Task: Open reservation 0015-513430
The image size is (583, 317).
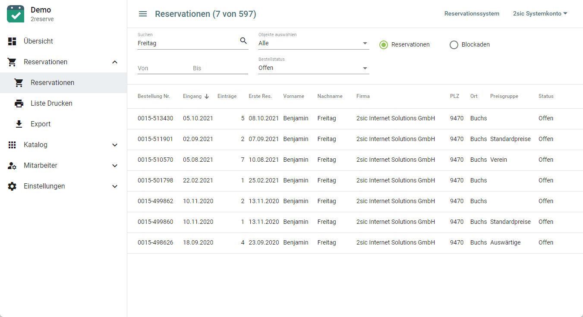Action: [x=155, y=119]
